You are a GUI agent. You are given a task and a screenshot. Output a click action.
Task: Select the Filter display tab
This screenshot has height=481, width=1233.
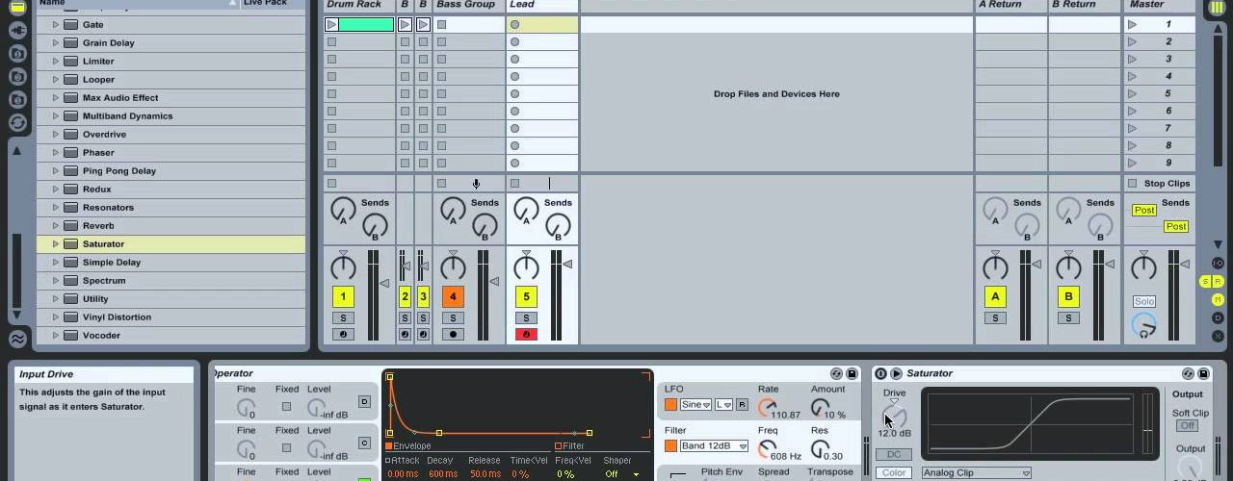tap(569, 445)
